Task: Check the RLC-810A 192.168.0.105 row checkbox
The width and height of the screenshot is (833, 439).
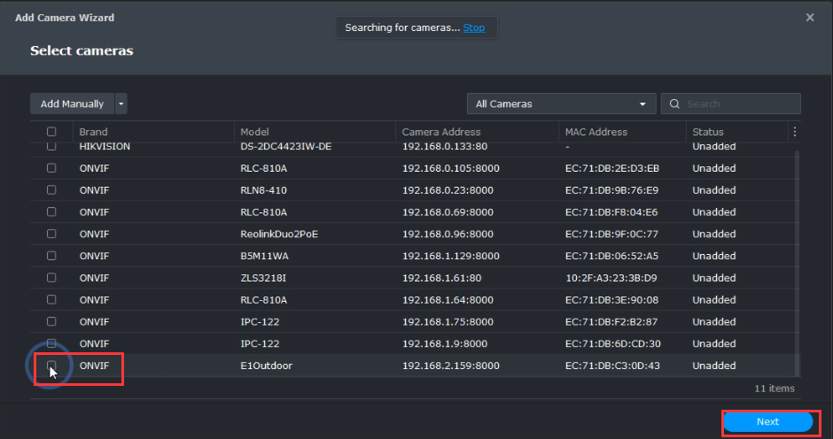Action: tap(51, 168)
